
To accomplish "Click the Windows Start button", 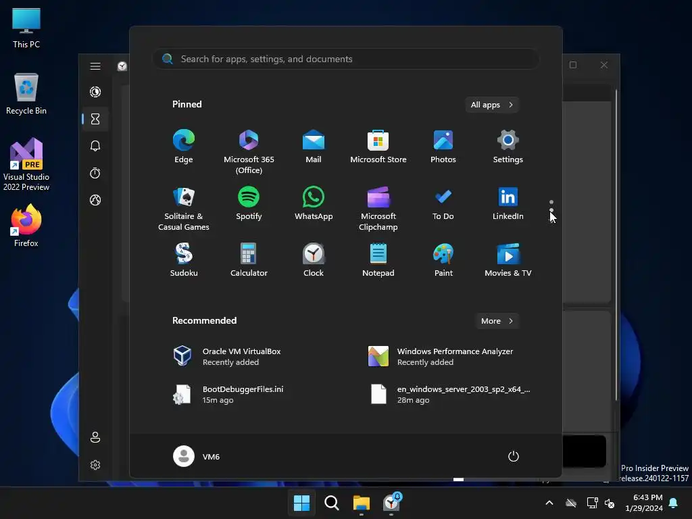I will (x=302, y=503).
